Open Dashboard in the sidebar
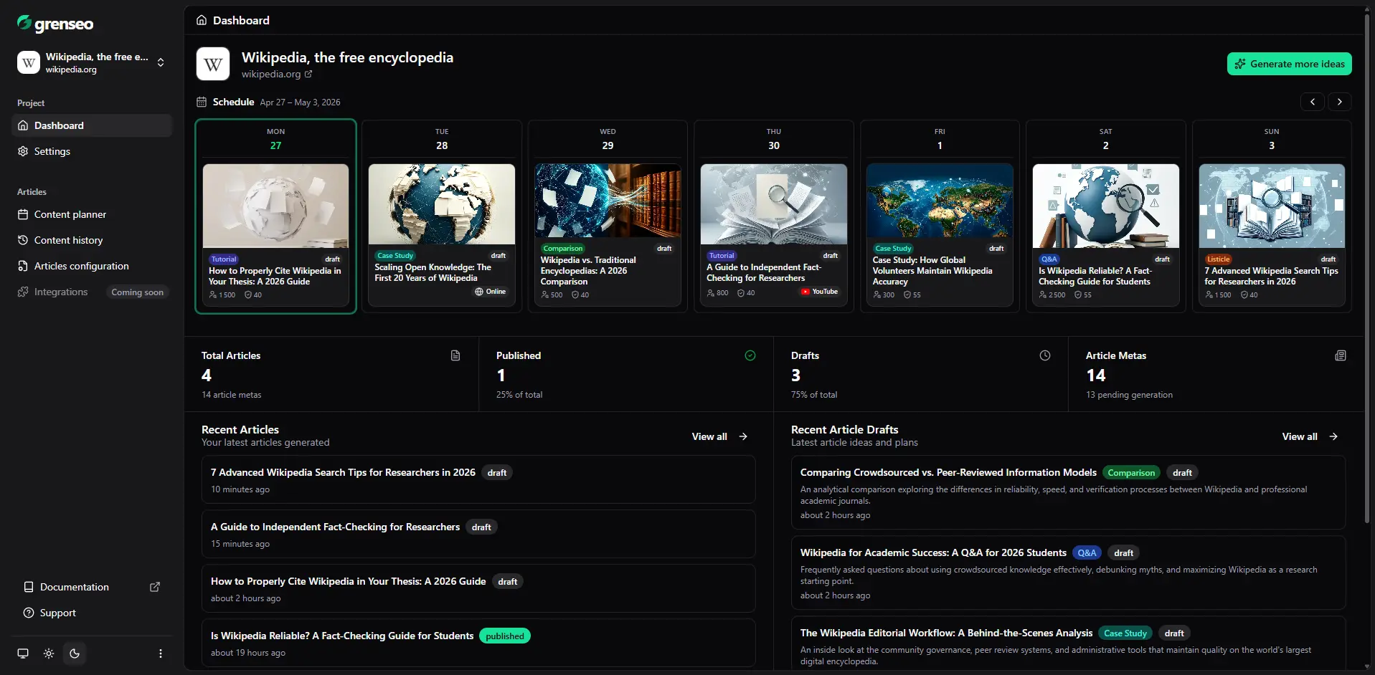The width and height of the screenshot is (1375, 675). (92, 125)
